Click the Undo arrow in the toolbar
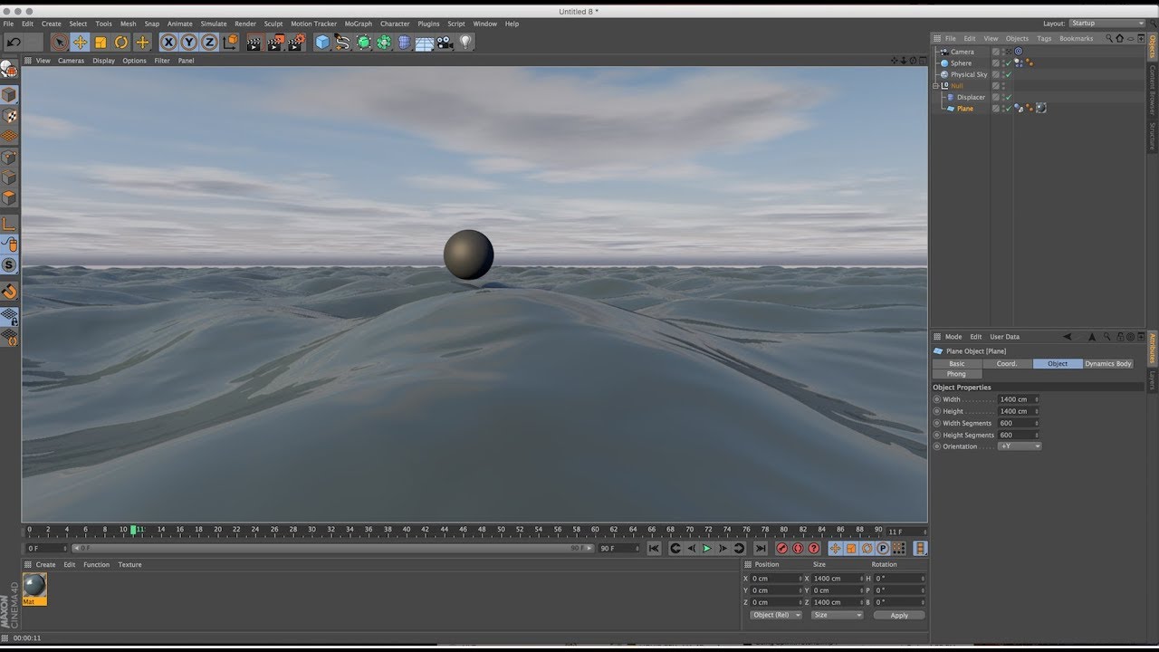1159x652 pixels. click(14, 42)
